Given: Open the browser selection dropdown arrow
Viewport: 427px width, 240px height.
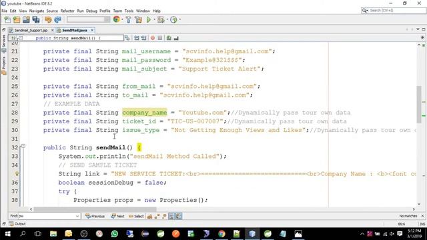Looking at the screenshot, I should [x=122, y=19].
